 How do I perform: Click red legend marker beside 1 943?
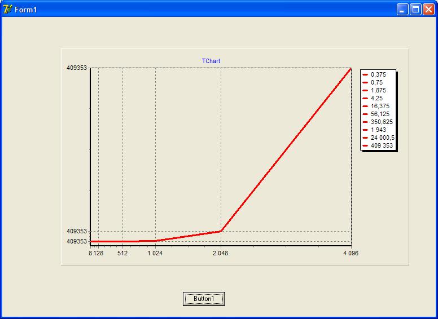[x=365, y=130]
